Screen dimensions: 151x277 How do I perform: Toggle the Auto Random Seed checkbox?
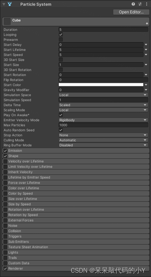[61, 130]
